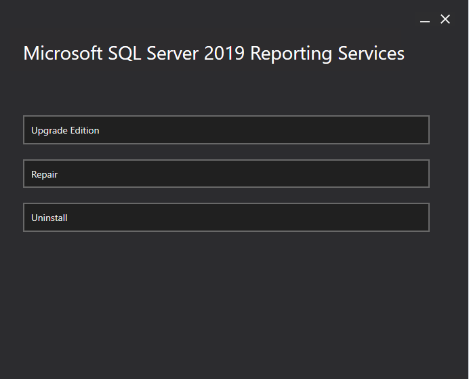Click the "Repair" label text
This screenshot has height=379, width=469.
point(45,174)
